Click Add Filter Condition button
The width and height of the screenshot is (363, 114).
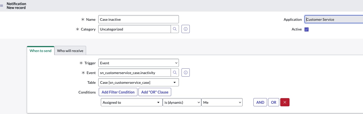[x=118, y=92]
